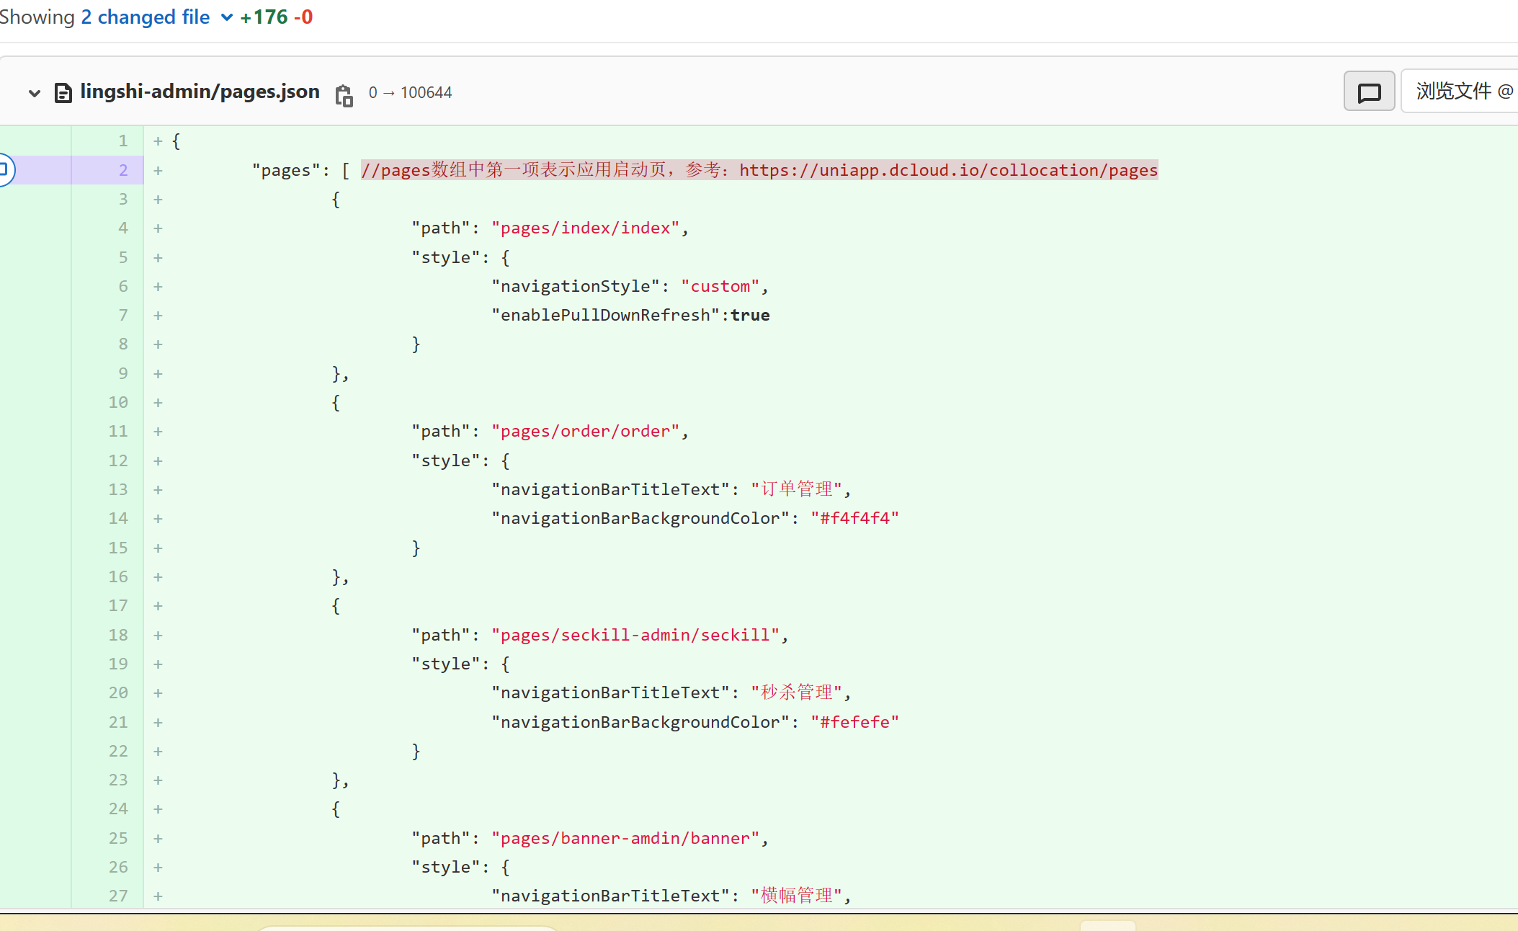Click the "pages/index/index" string
Image resolution: width=1518 pixels, height=931 pixels.
click(x=586, y=228)
